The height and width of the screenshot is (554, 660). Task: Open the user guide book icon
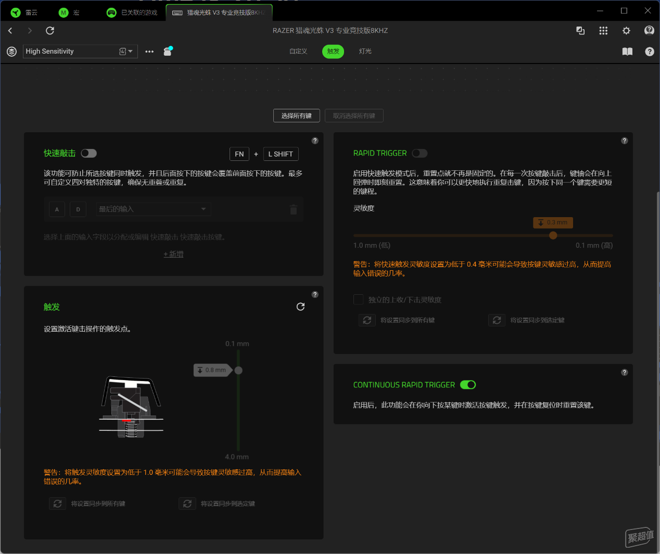[627, 52]
